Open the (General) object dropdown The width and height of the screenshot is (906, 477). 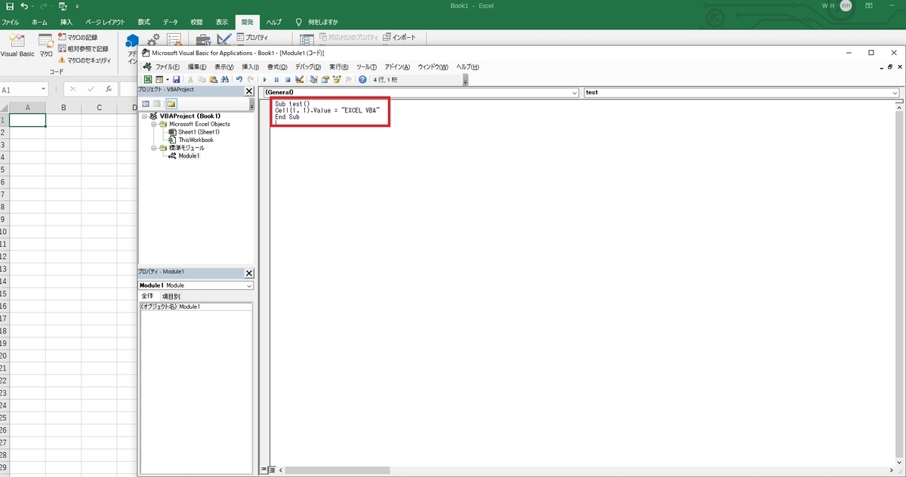point(575,92)
